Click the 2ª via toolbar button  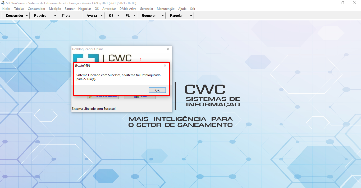tap(66, 16)
